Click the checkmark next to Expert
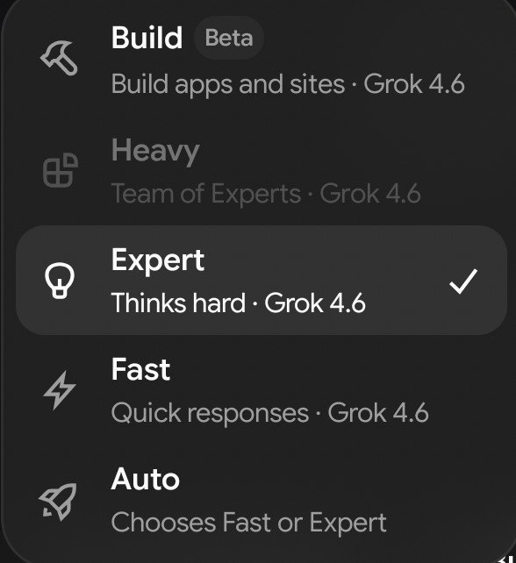This screenshot has height=563, width=516. click(463, 281)
